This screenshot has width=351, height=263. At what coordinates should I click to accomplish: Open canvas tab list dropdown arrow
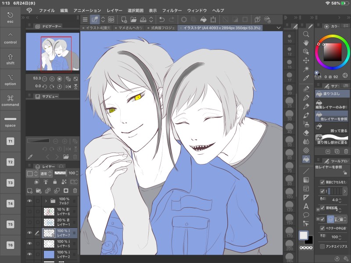(x=279, y=28)
